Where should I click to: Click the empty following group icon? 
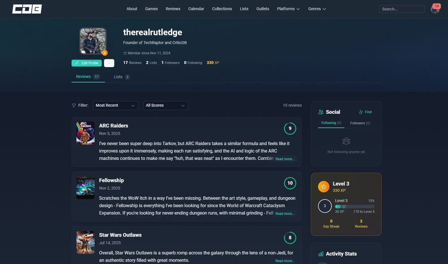click(x=346, y=141)
